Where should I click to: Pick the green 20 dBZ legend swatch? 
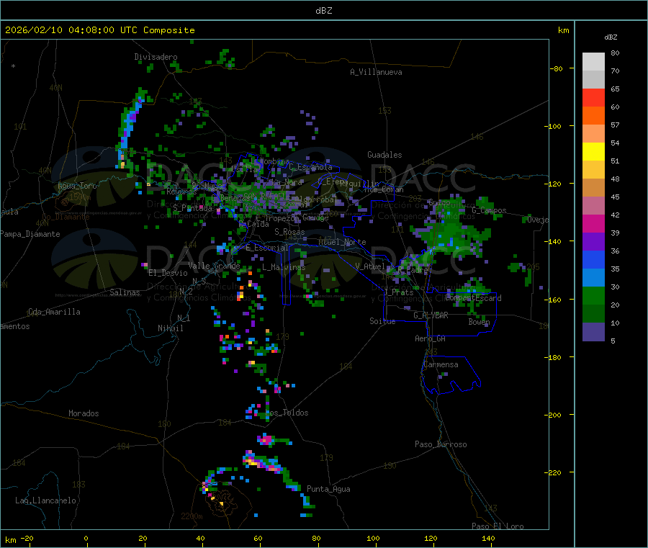pyautogui.click(x=593, y=295)
